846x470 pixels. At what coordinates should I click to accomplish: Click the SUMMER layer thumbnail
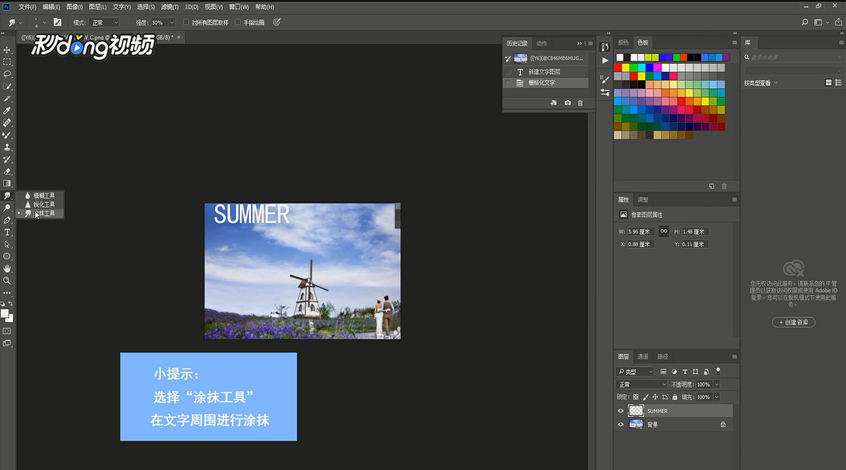coord(636,411)
